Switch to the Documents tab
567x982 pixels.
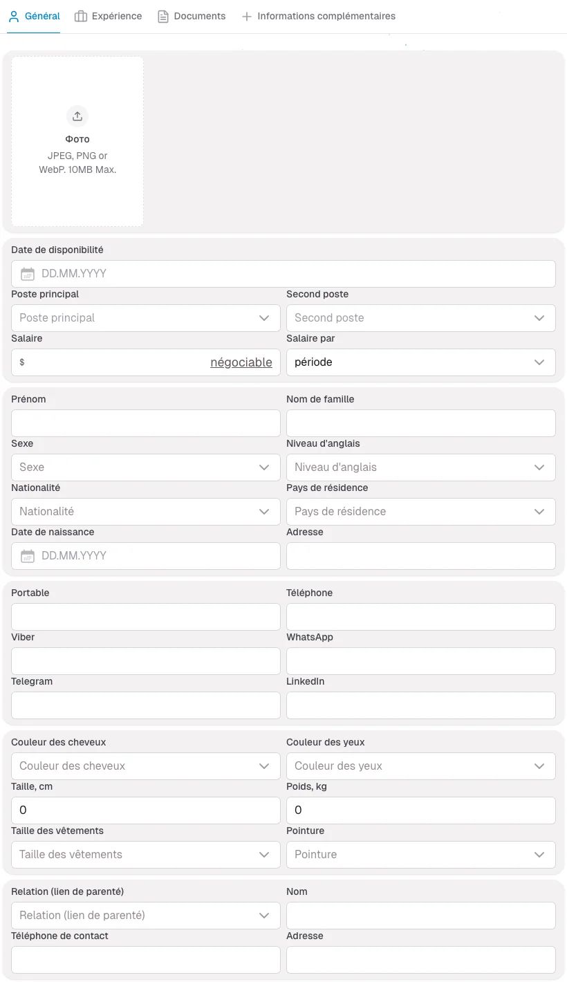(x=199, y=15)
